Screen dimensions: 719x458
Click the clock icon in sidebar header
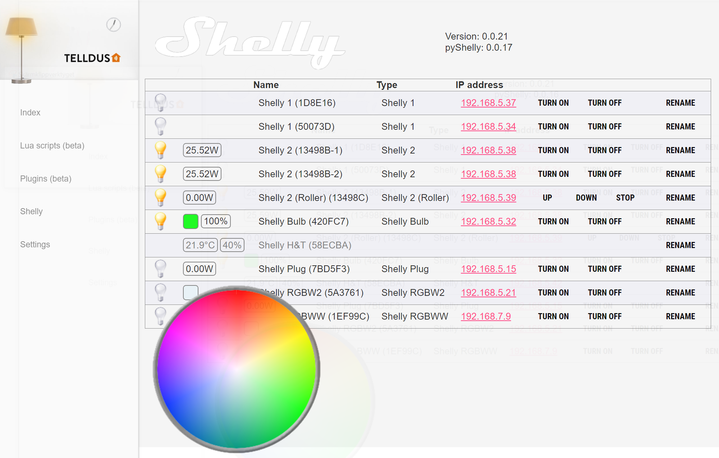coord(114,25)
